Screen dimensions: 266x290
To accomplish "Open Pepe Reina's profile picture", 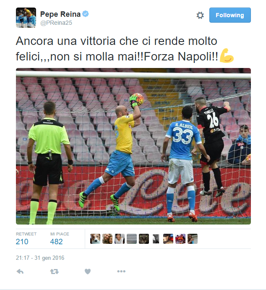I will pos(26,18).
